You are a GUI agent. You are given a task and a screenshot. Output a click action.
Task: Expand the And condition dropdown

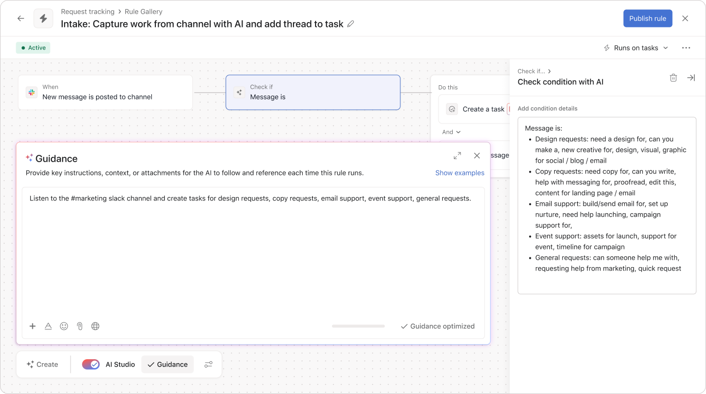(x=450, y=131)
